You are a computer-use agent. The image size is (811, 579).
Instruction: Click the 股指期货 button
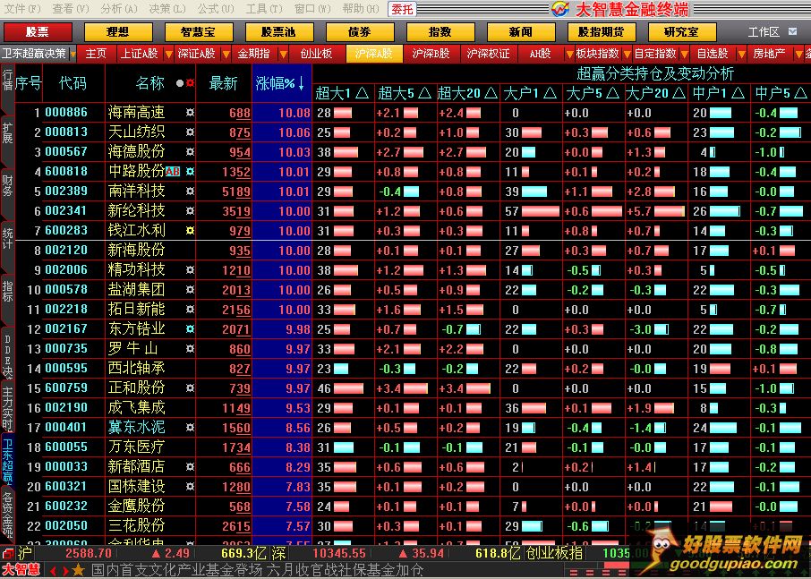coord(601,32)
